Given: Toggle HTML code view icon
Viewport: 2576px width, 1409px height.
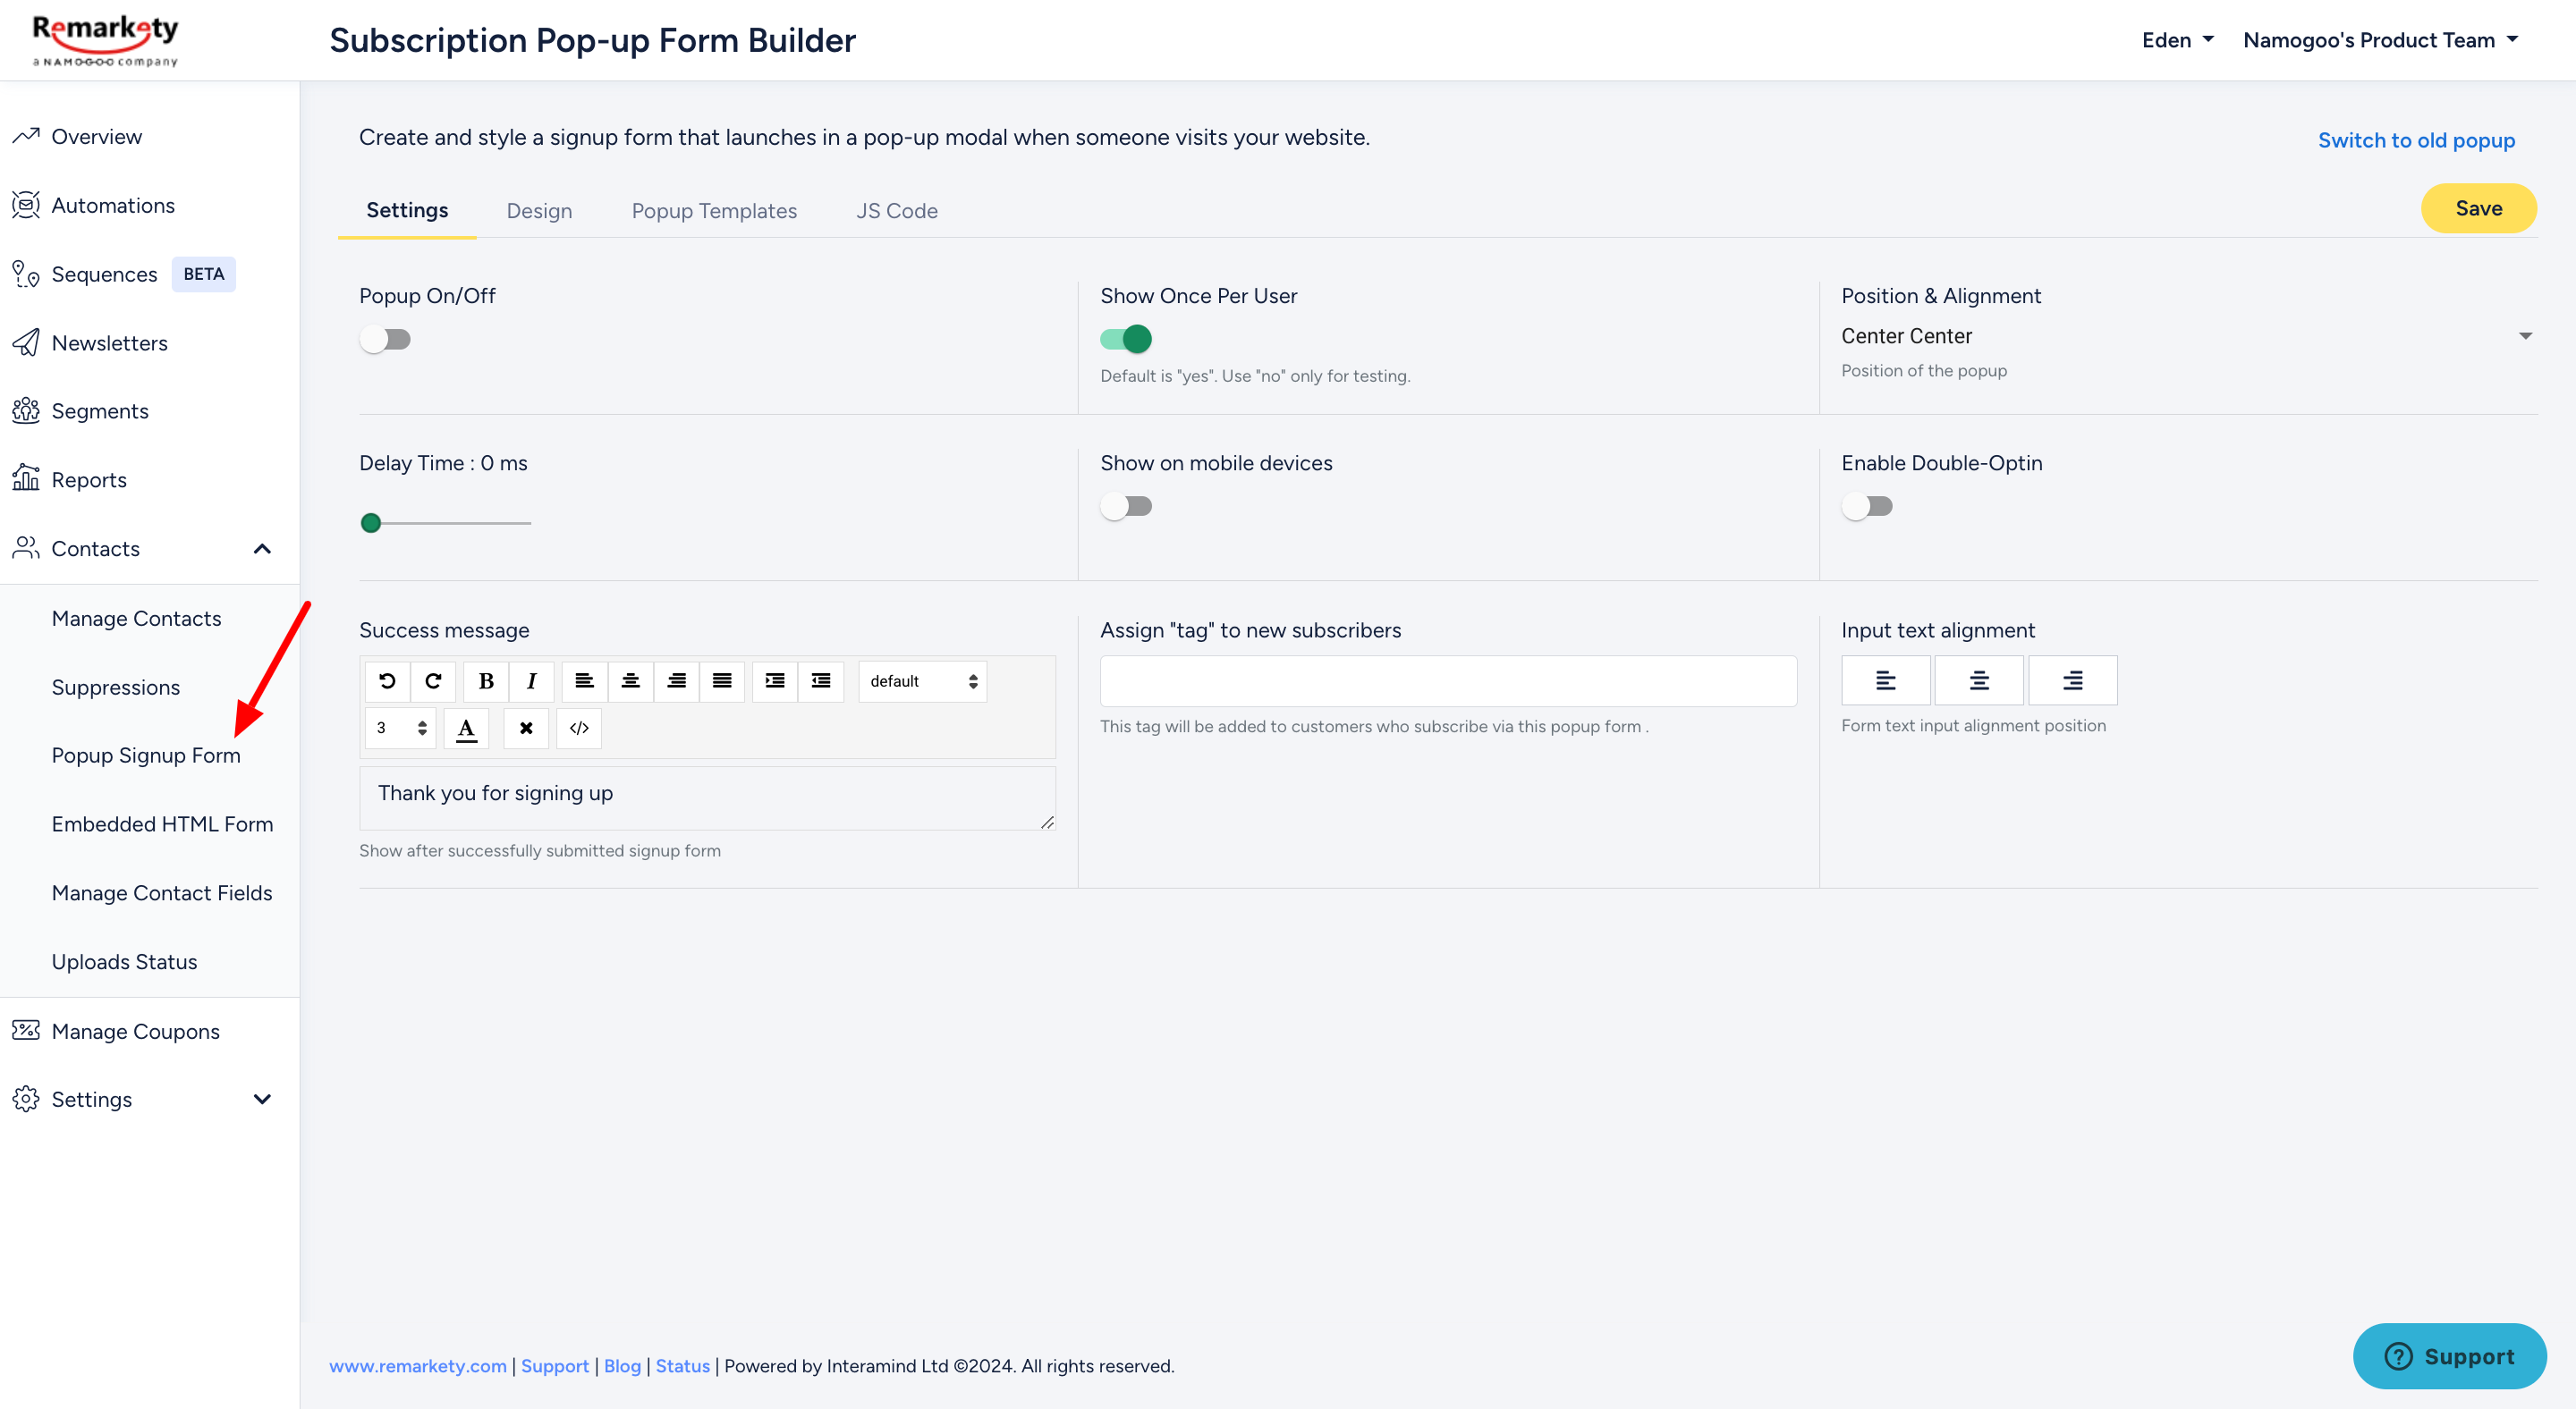Looking at the screenshot, I should [579, 728].
